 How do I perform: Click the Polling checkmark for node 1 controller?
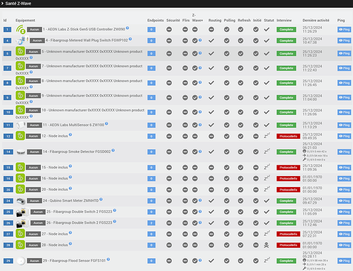click(x=228, y=29)
